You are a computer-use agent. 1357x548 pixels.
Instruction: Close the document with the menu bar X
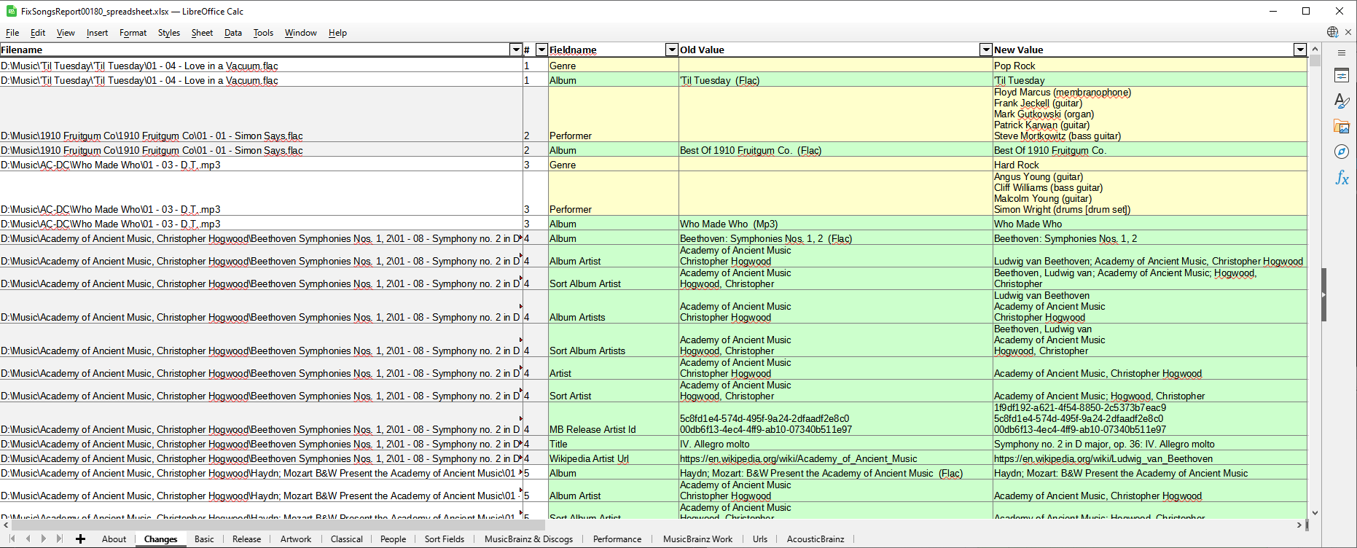[x=1348, y=32]
